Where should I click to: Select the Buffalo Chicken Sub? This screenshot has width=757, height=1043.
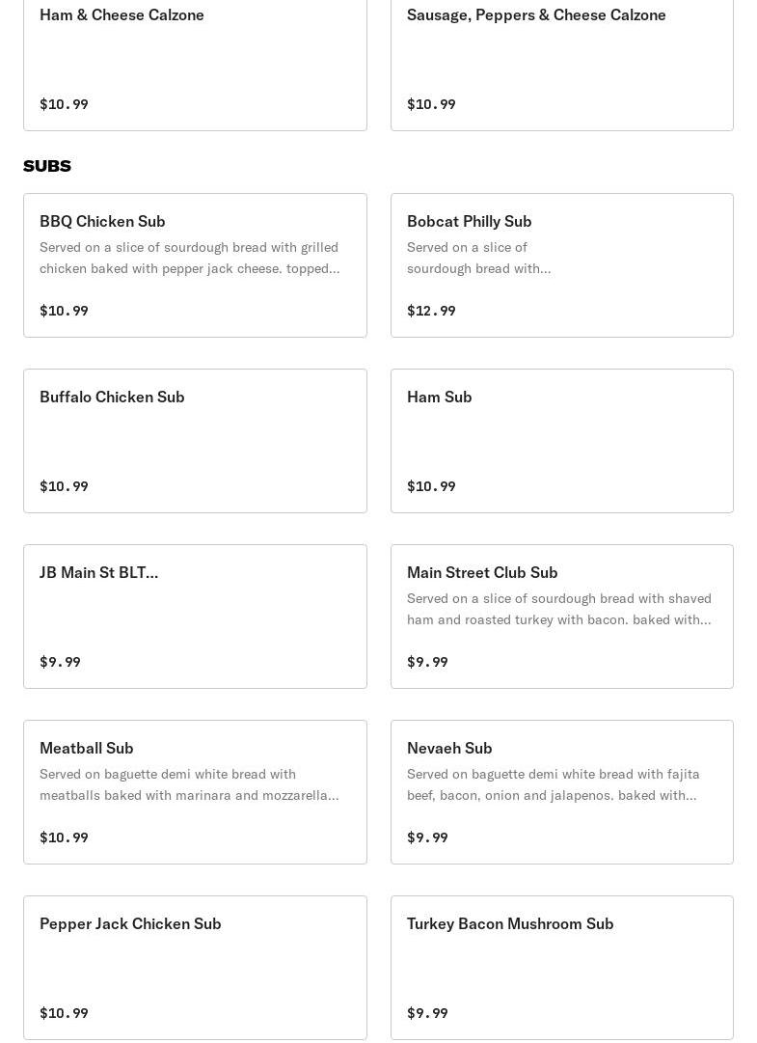195,441
